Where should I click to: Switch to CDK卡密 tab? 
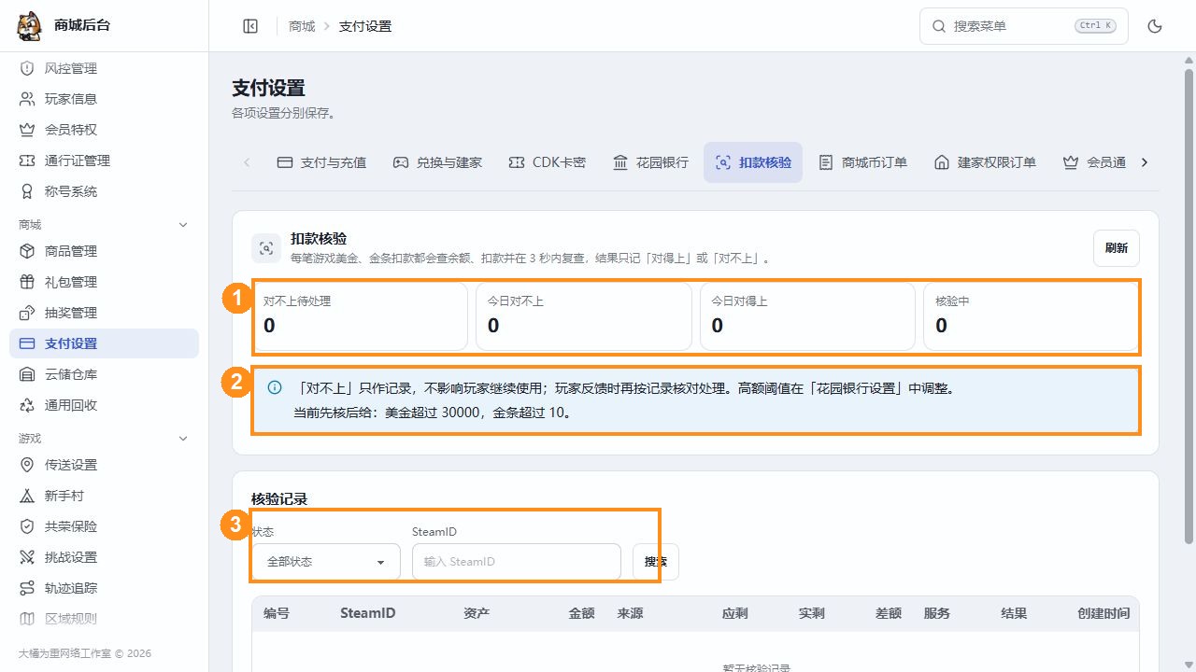[x=547, y=162]
